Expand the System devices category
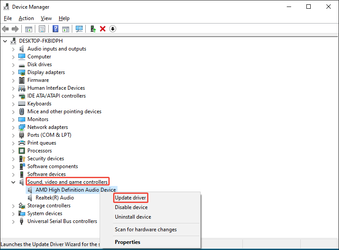 pos(13,214)
